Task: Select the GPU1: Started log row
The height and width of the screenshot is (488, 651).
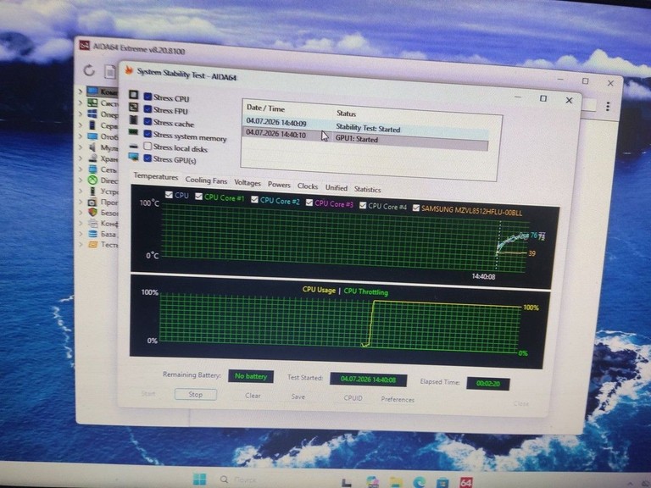Action: (x=364, y=137)
